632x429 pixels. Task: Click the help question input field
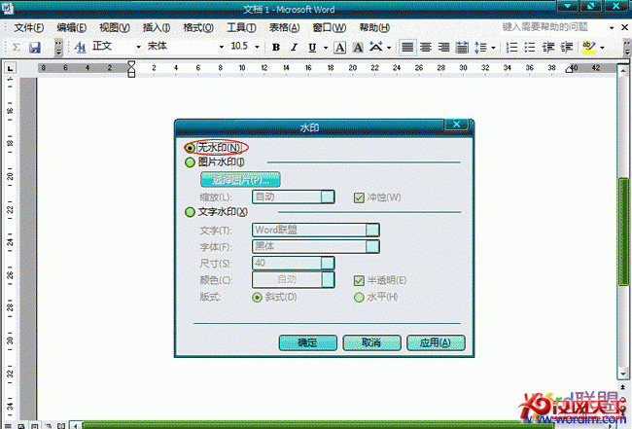coord(553,27)
